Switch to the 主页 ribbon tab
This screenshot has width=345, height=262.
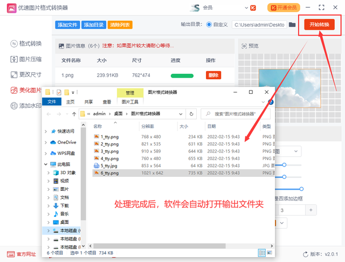[x=71, y=102]
